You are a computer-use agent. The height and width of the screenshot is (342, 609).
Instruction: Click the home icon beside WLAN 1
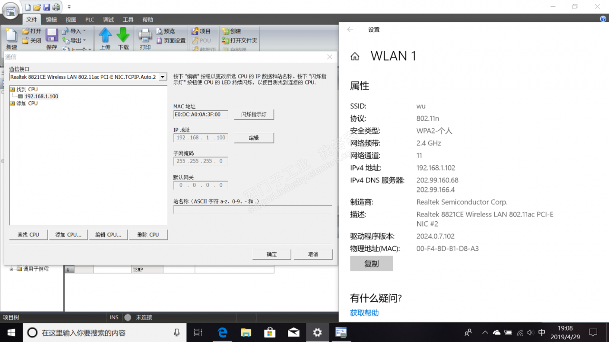pyautogui.click(x=355, y=57)
